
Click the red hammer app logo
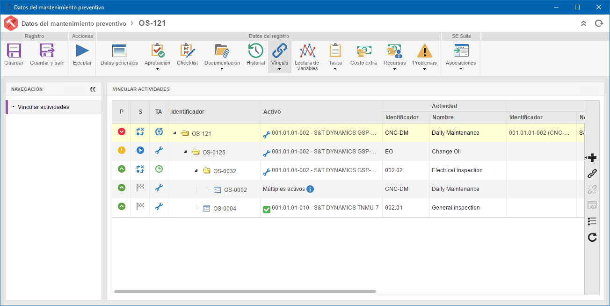pos(11,23)
